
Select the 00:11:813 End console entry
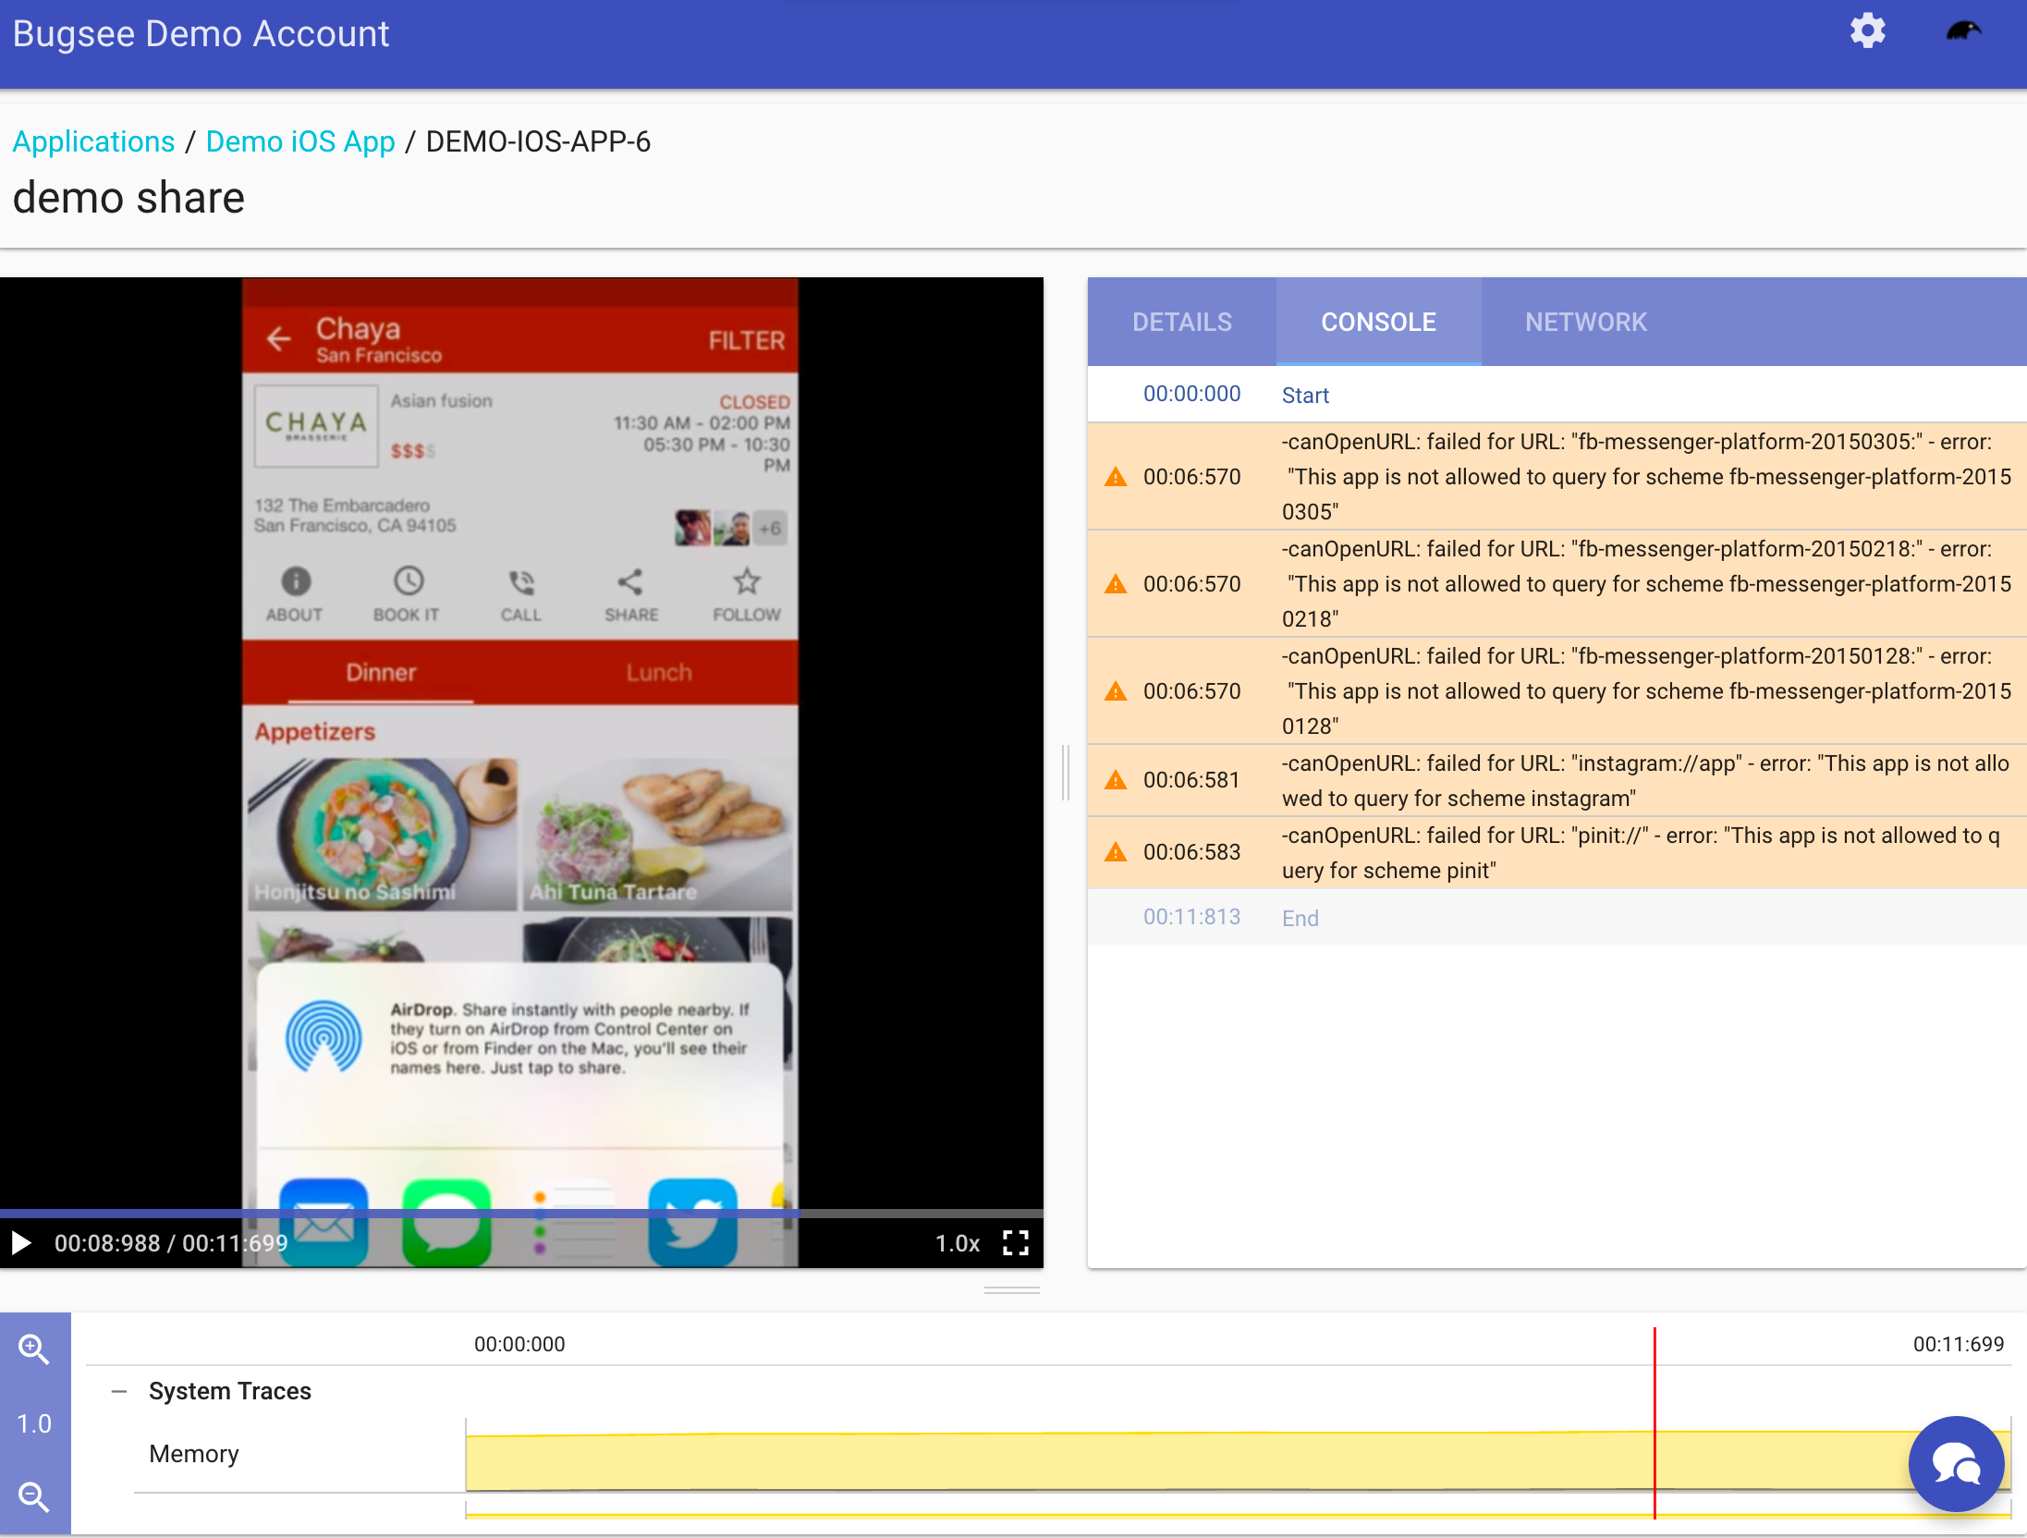click(x=1557, y=918)
